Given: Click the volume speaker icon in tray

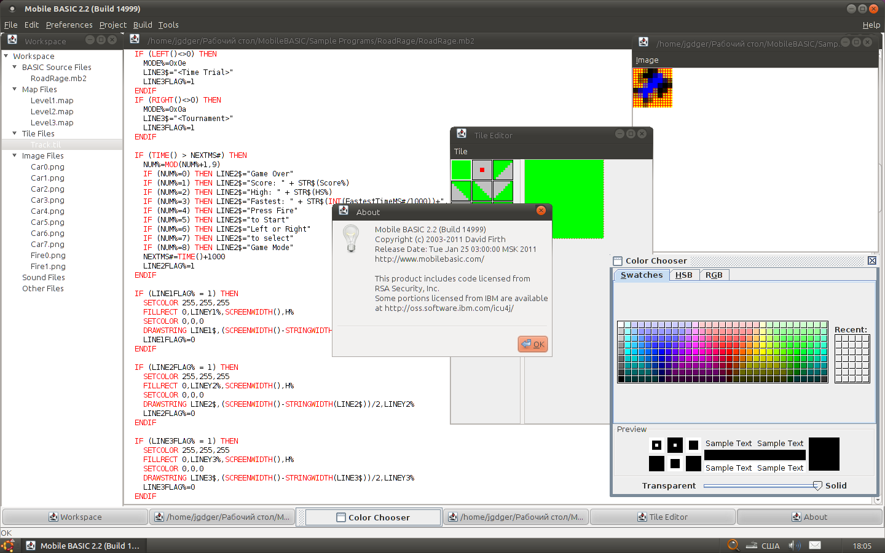Looking at the screenshot, I should (795, 545).
